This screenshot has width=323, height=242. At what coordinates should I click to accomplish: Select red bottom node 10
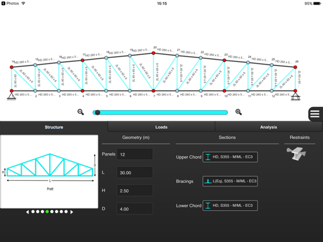click(224, 91)
